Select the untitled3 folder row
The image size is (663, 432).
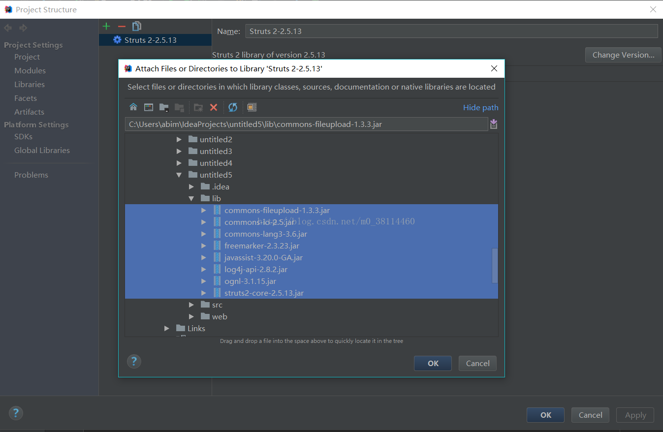pyautogui.click(x=312, y=151)
